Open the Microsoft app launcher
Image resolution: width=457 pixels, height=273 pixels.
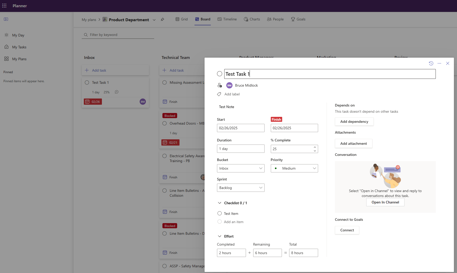(4, 5)
